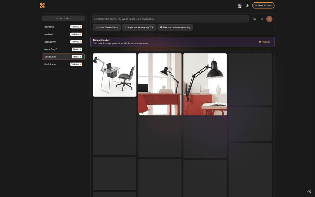Image resolution: width=315 pixels, height=197 pixels.
Task: Select the dawdawd product
Action: click(63, 27)
